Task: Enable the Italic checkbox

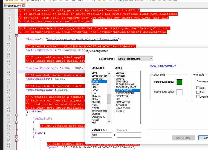Action: pyautogui.click(x=198, y=92)
